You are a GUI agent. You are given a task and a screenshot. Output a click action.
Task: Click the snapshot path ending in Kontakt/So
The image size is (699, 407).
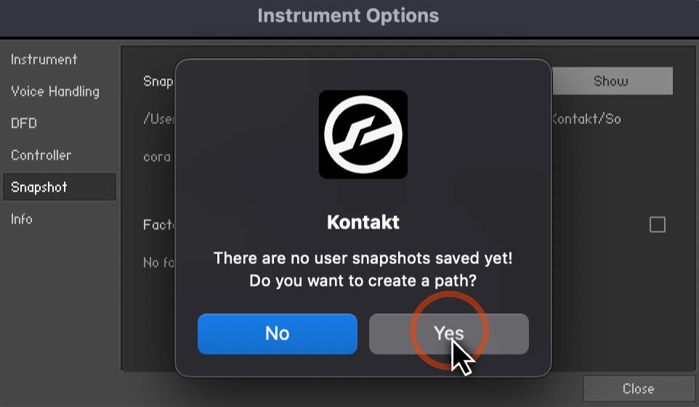(x=586, y=119)
